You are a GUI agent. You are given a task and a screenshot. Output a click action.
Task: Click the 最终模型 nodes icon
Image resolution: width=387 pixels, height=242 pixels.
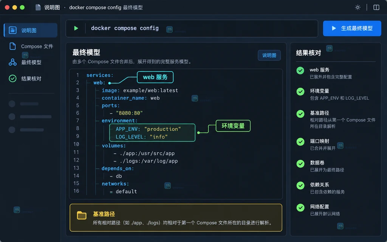(x=12, y=62)
